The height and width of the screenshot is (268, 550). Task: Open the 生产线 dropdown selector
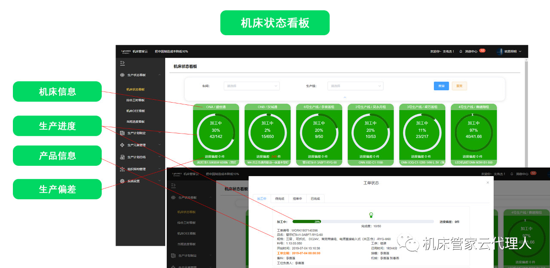(355, 86)
